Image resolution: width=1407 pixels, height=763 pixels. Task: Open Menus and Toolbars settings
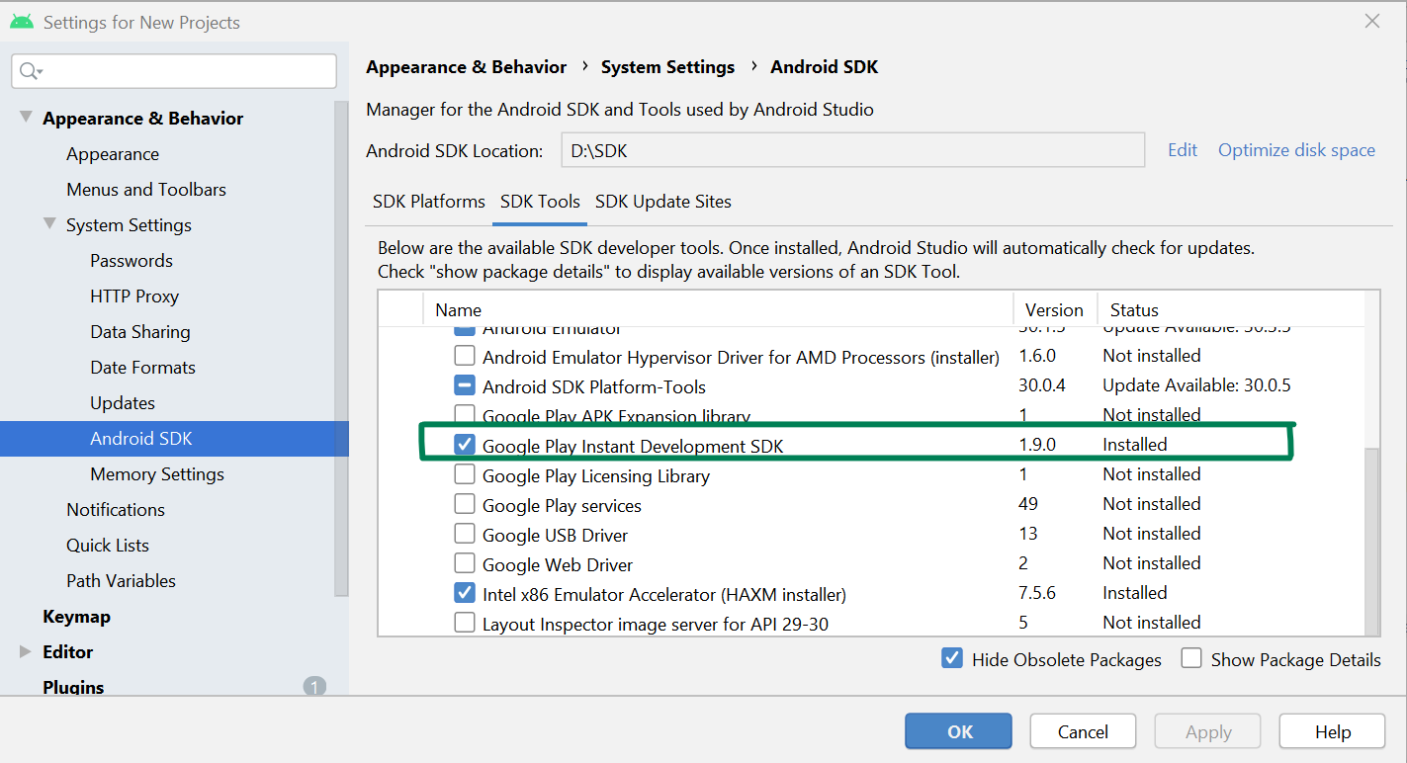[146, 190]
